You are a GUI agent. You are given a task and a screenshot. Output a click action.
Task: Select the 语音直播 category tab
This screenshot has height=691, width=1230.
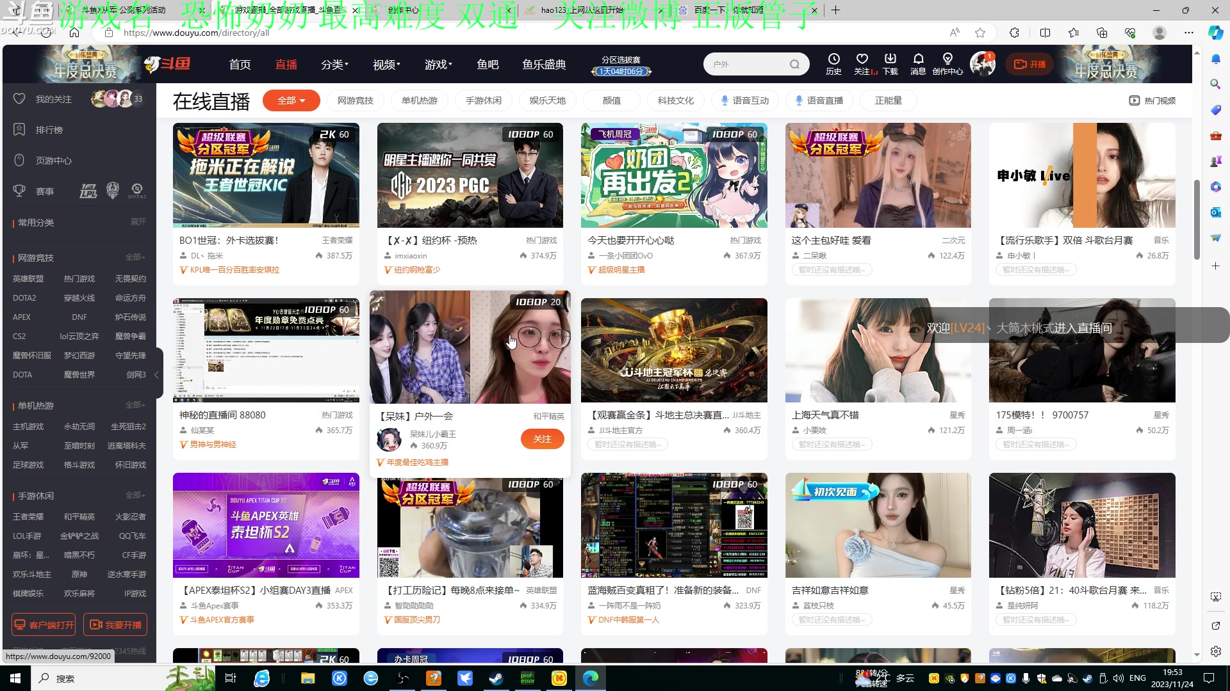(819, 100)
